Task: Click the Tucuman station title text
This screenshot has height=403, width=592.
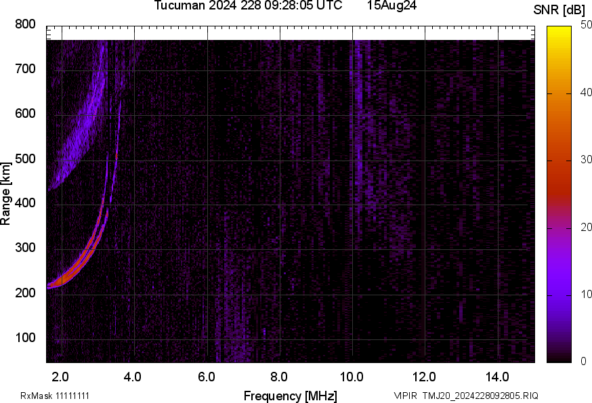Action: [252, 5]
